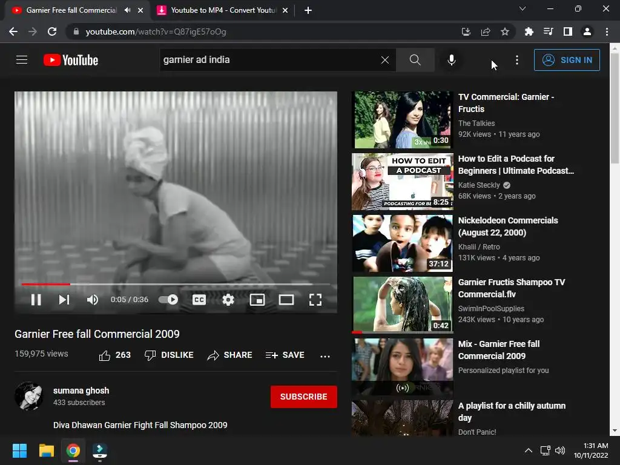The height and width of the screenshot is (465, 620).
Task: Open Nickelodeon Commercials thumbnail
Action: (403, 243)
